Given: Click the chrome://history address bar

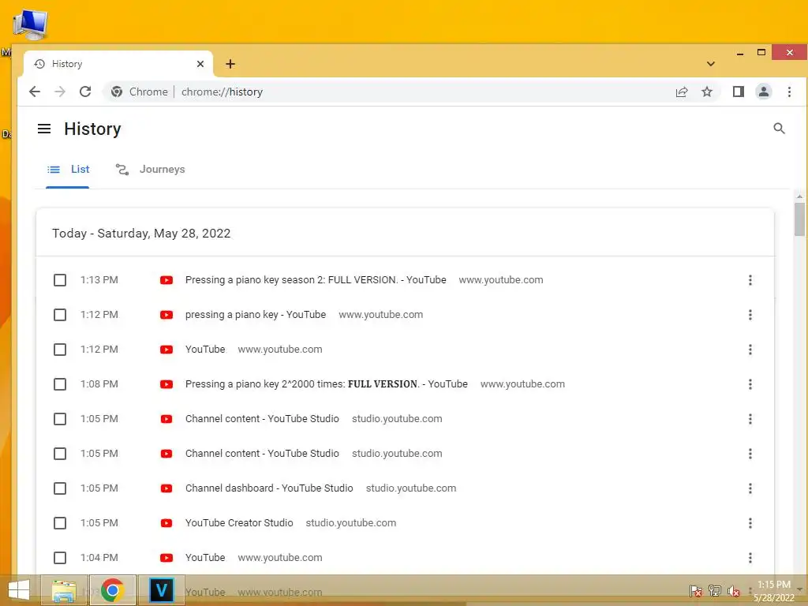Looking at the screenshot, I should 412,92.
